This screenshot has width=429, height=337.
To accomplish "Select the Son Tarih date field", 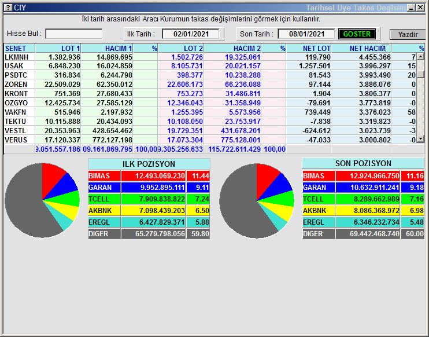I will [306, 34].
